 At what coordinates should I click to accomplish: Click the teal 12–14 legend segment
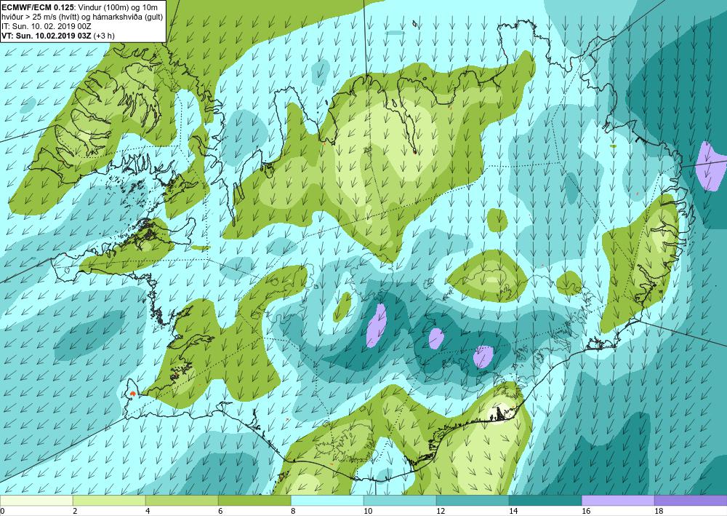(473, 501)
